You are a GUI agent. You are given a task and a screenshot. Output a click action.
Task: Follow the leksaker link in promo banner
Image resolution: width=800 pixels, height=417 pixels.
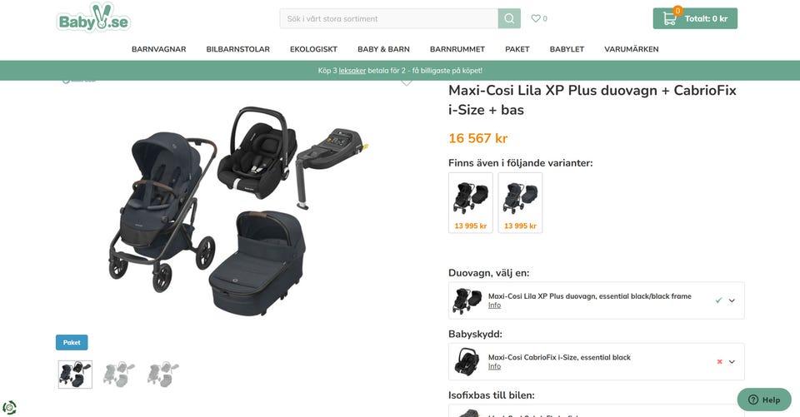(x=352, y=71)
